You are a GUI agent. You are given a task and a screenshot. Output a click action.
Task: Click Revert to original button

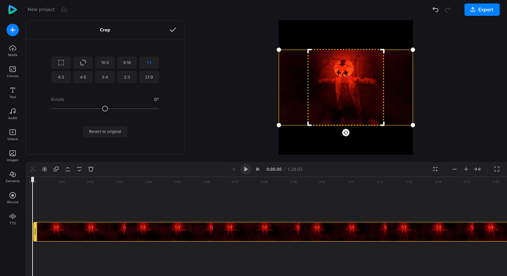pyautogui.click(x=105, y=131)
